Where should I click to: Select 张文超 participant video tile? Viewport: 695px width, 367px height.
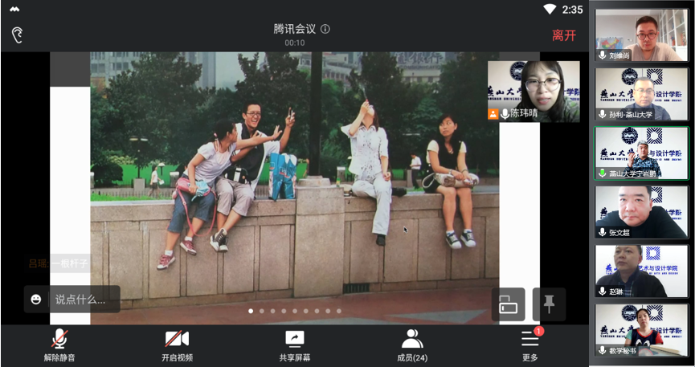coord(641,212)
